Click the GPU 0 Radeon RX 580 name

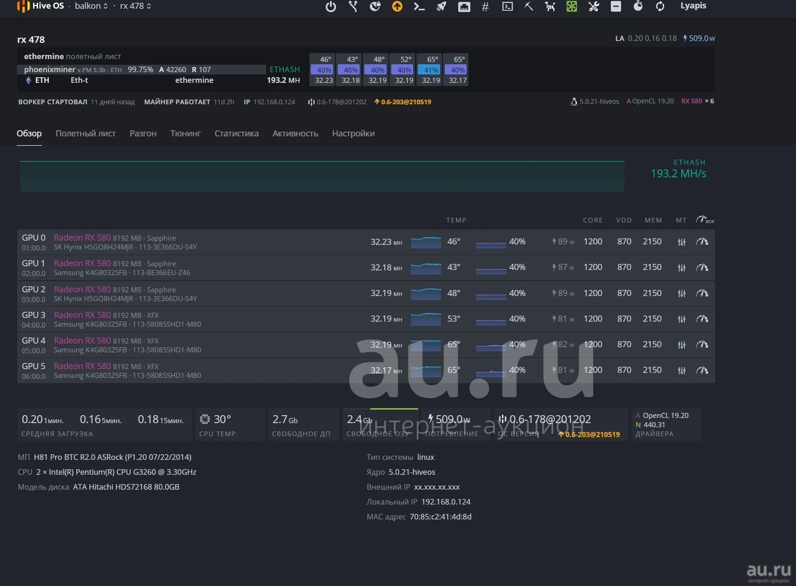tap(82, 238)
